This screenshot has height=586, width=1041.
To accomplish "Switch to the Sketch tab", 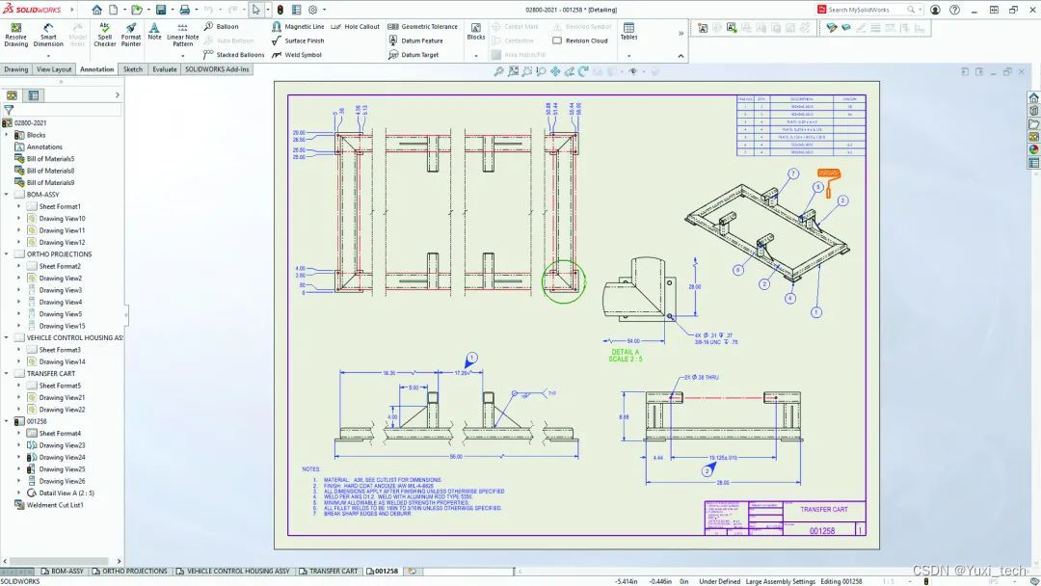I will 133,68.
